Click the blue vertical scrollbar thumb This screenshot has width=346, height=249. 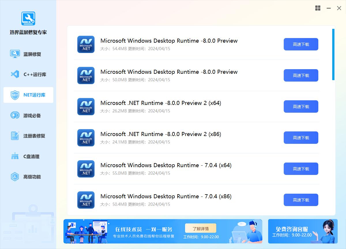(x=333, y=54)
